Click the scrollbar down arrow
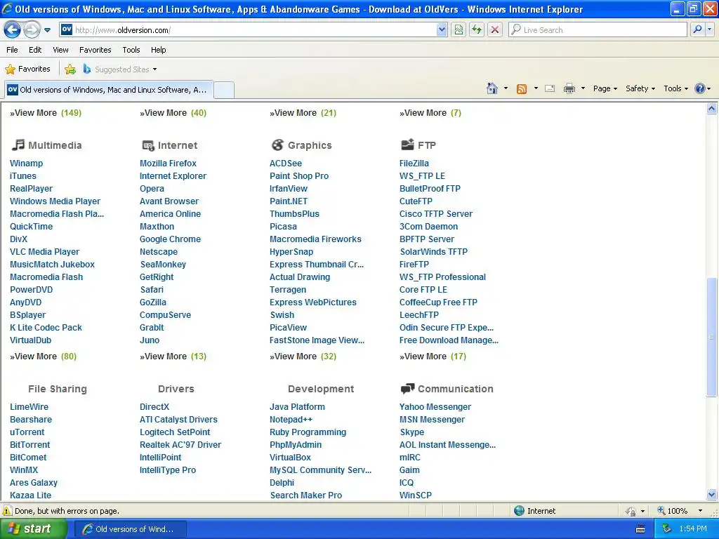The width and height of the screenshot is (719, 539). (x=712, y=494)
